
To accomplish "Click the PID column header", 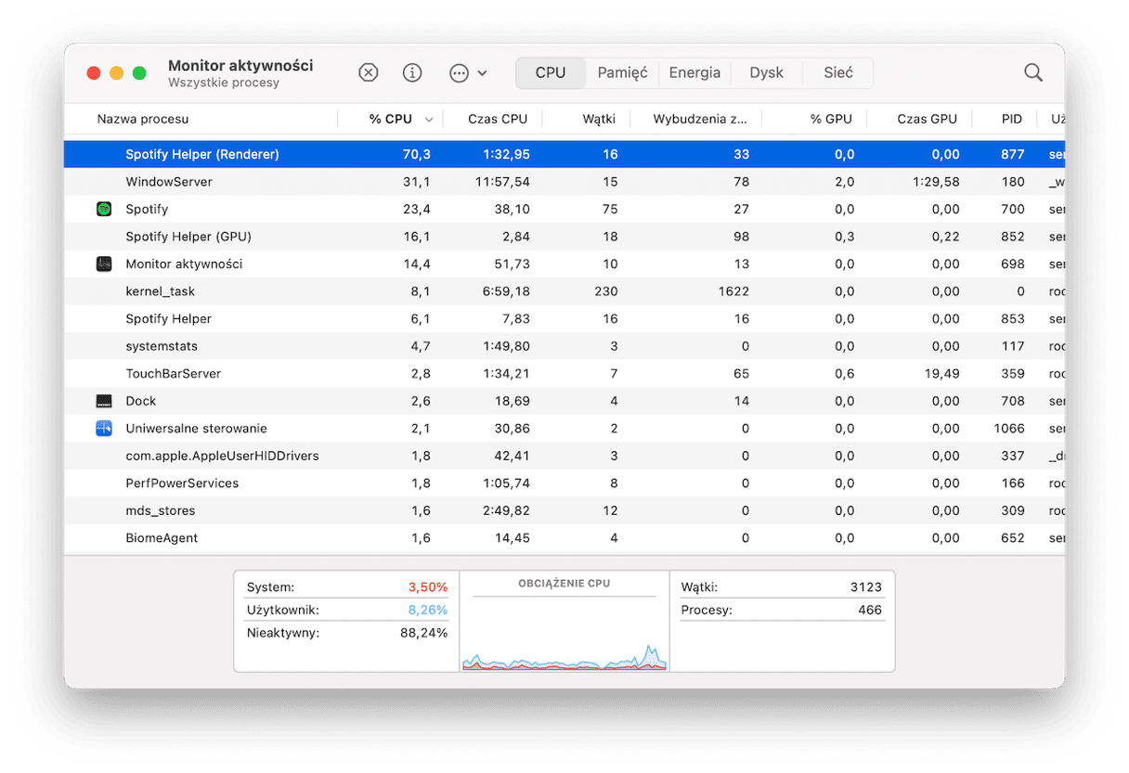I will tap(1011, 120).
